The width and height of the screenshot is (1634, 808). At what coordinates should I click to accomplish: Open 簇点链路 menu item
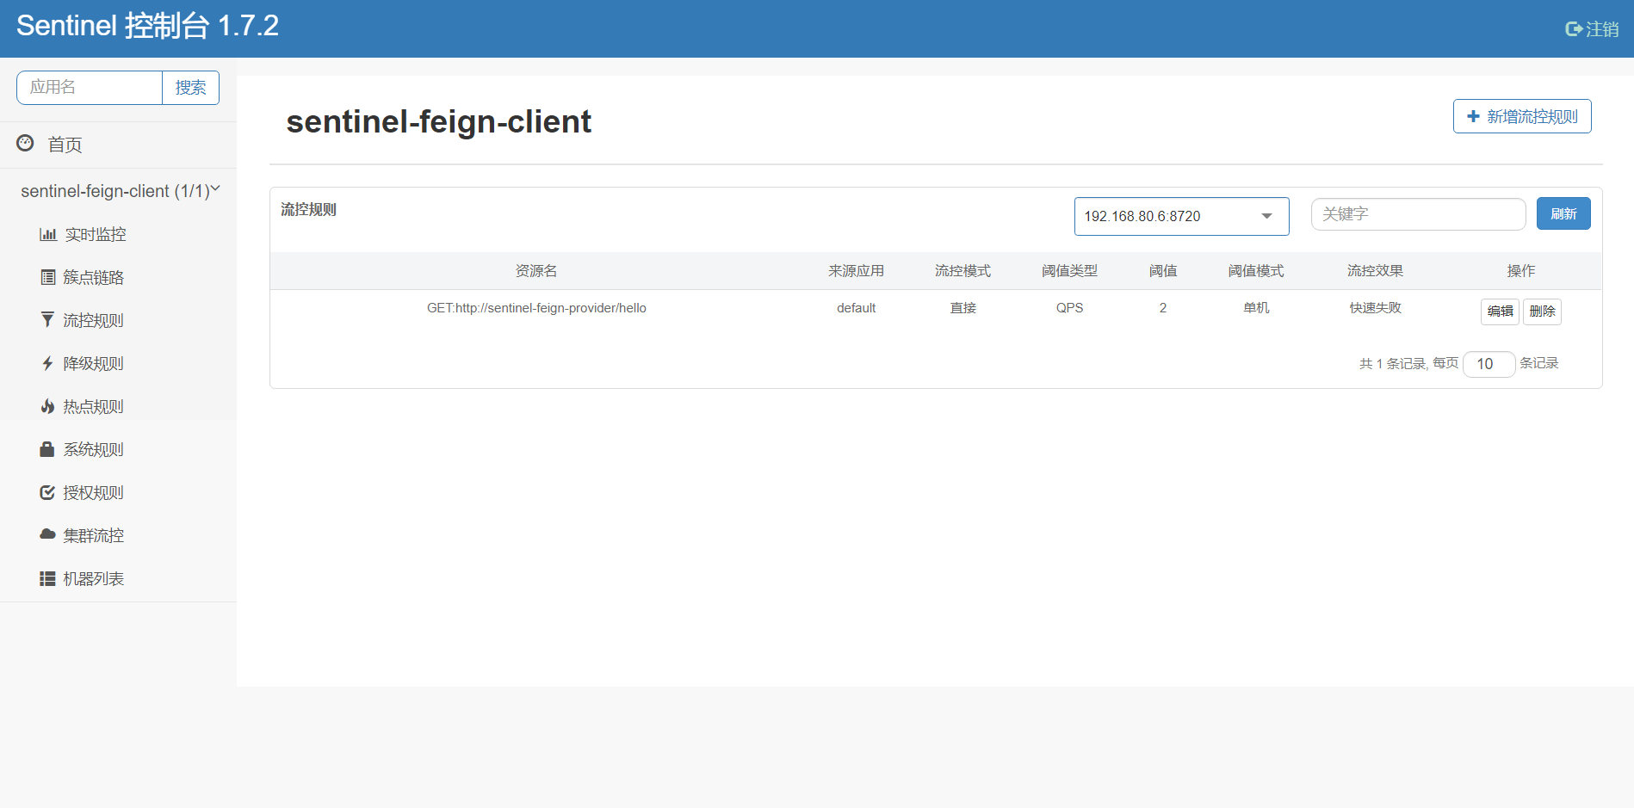(93, 277)
